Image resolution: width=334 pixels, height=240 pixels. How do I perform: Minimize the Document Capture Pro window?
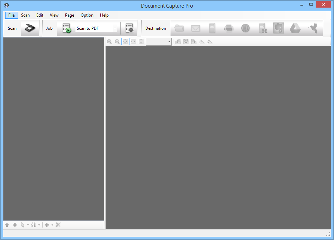coord(301,4)
